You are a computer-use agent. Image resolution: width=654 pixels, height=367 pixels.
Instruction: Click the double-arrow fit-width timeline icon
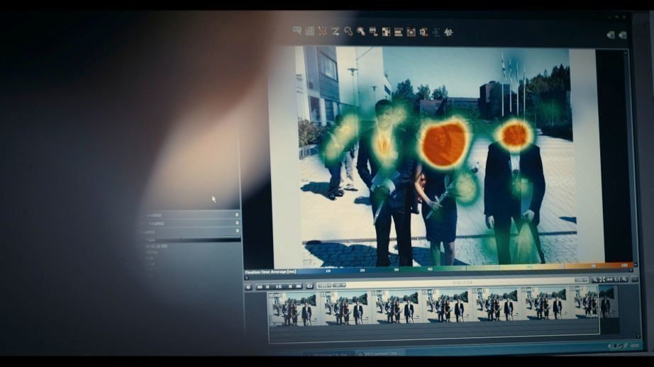(609, 280)
